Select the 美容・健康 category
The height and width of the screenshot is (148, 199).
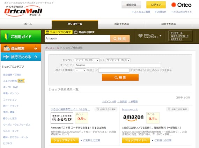click(x=9, y=112)
